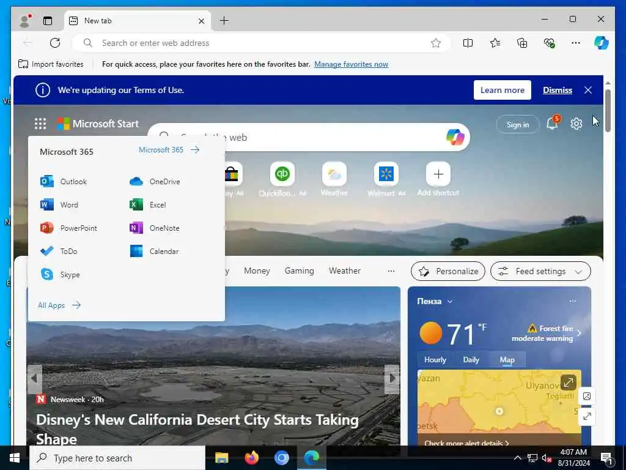The height and width of the screenshot is (470, 626).
Task: Open the Action Center notification icon
Action: (x=606, y=458)
